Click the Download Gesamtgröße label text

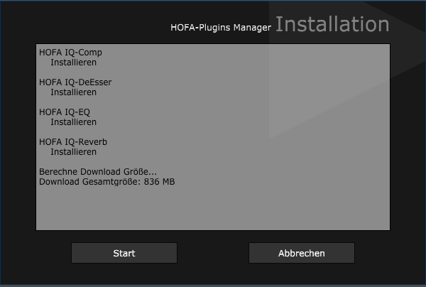tap(90, 182)
